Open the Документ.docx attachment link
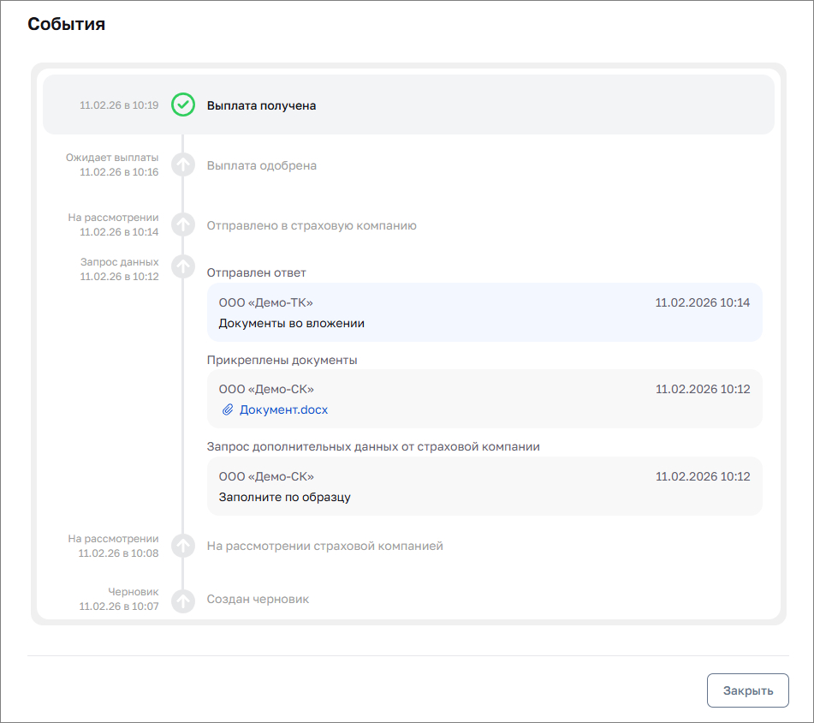 click(x=283, y=410)
